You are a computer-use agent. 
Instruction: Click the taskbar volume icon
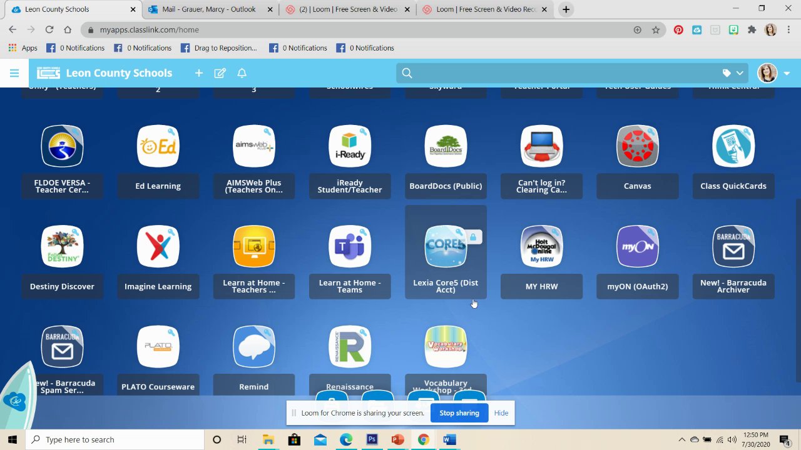coord(732,439)
